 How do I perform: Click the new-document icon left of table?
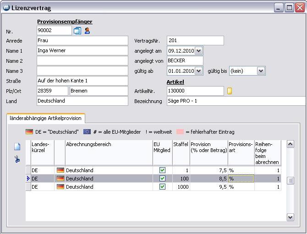17,147
